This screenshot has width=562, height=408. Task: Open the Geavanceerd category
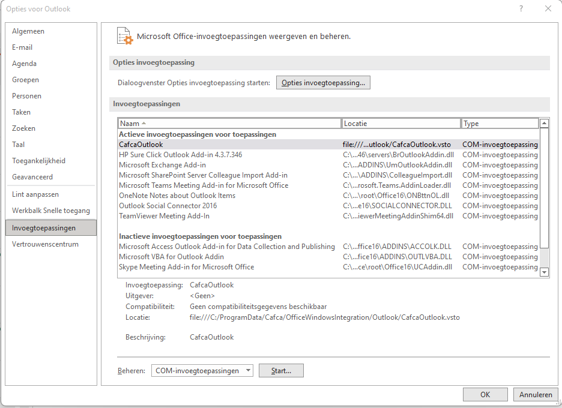pos(51,176)
